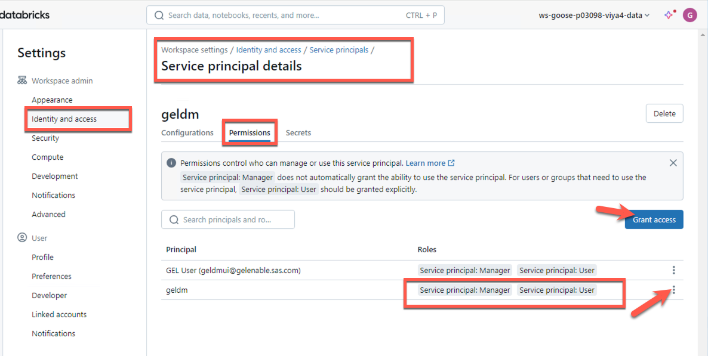Open the Databricks Assistant sparkle icon
The width and height of the screenshot is (708, 356).
[668, 15]
